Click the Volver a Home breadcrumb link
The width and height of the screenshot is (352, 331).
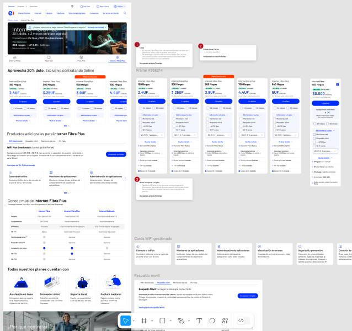tap(13, 20)
